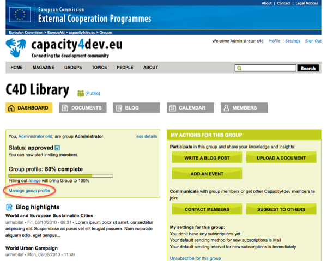This screenshot has height=261, width=327.
Task: Click the Upload a Document button
Action: coord(281,158)
